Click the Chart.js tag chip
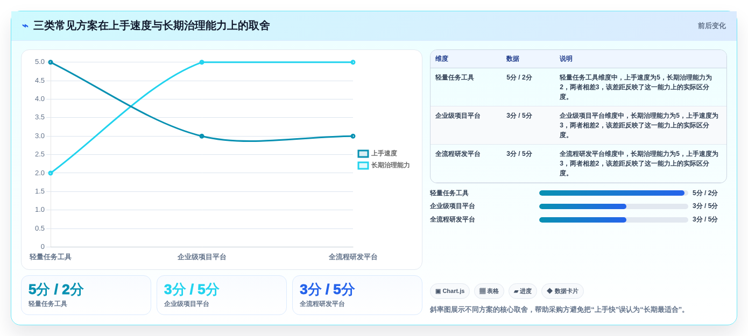 click(x=450, y=291)
